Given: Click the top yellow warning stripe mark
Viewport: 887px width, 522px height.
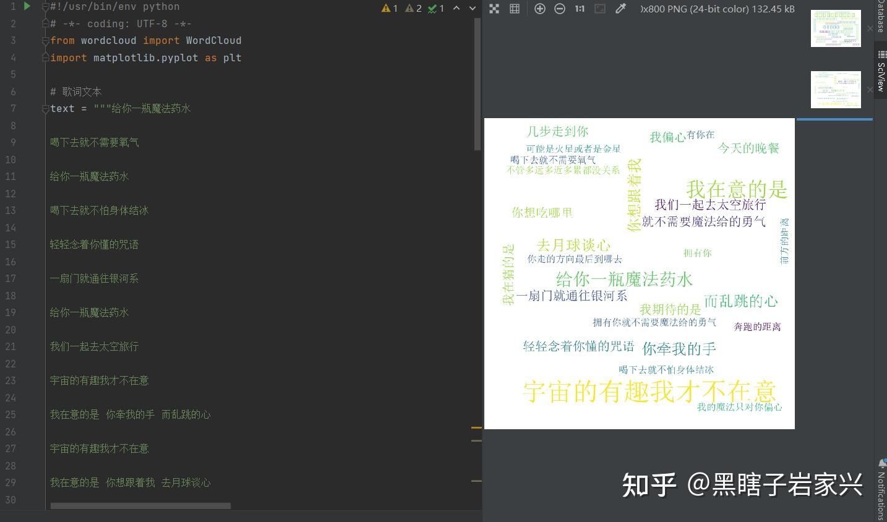Looking at the screenshot, I should point(476,427).
